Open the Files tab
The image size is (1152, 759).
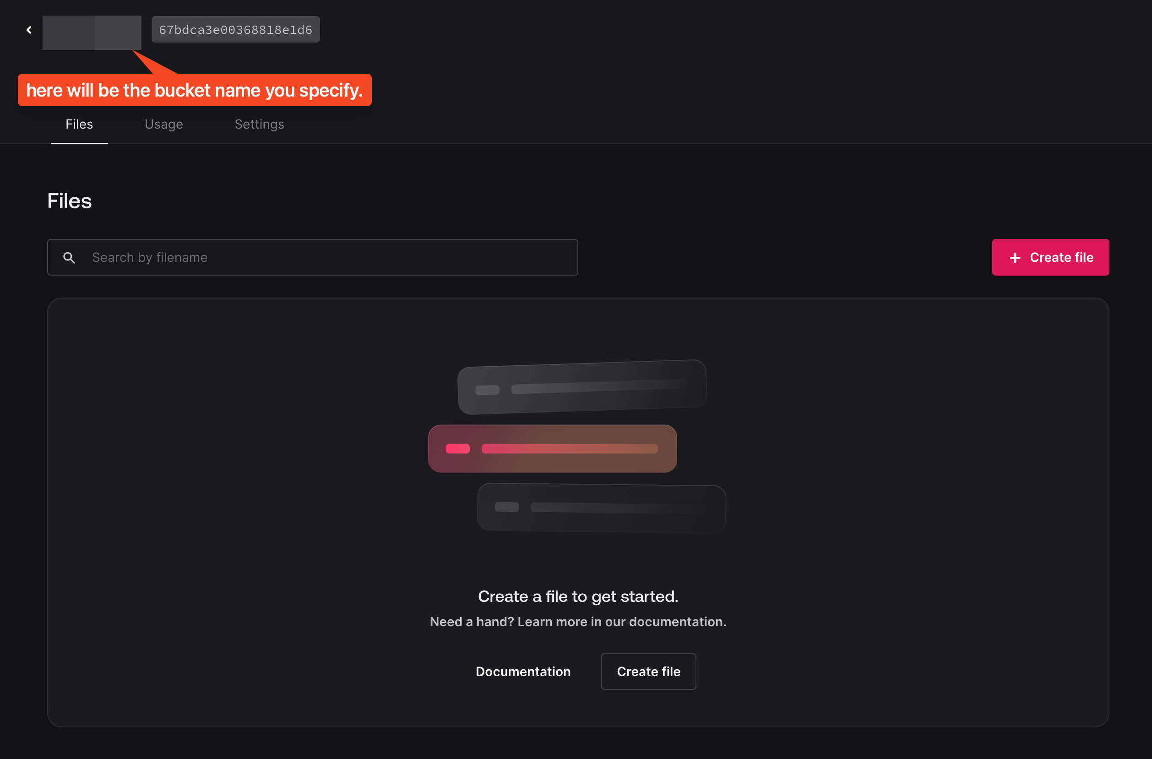[79, 125]
